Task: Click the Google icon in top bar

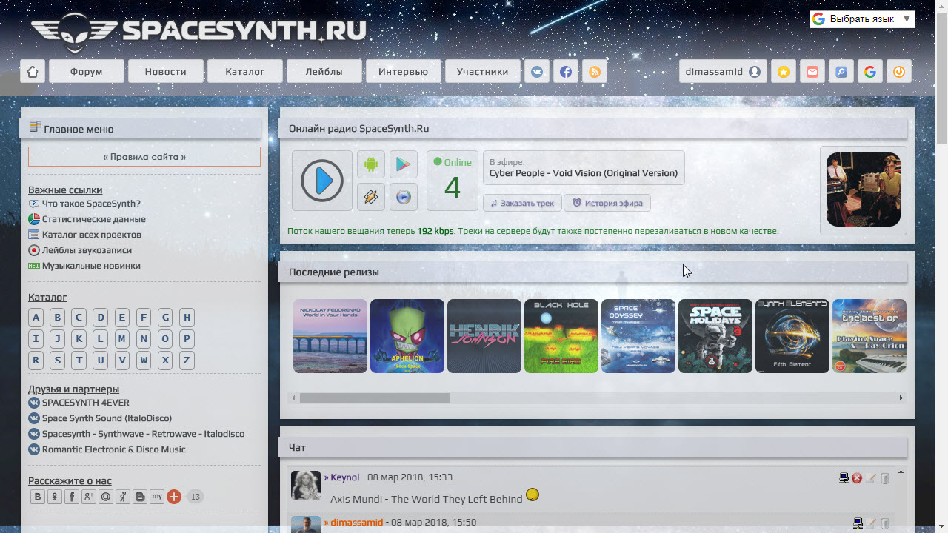Action: click(x=870, y=72)
